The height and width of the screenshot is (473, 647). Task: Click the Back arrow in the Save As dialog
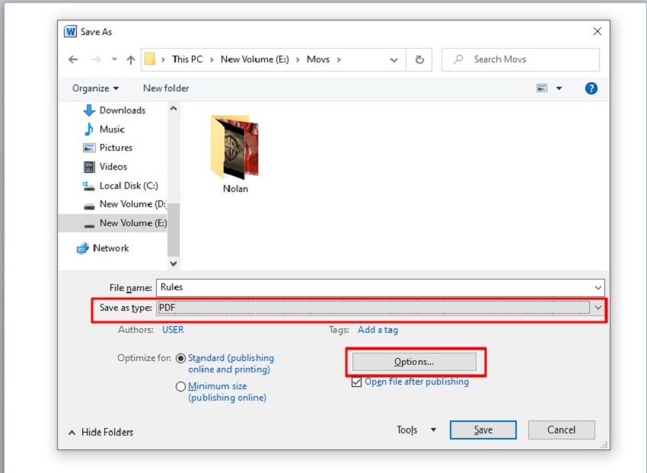tap(73, 59)
